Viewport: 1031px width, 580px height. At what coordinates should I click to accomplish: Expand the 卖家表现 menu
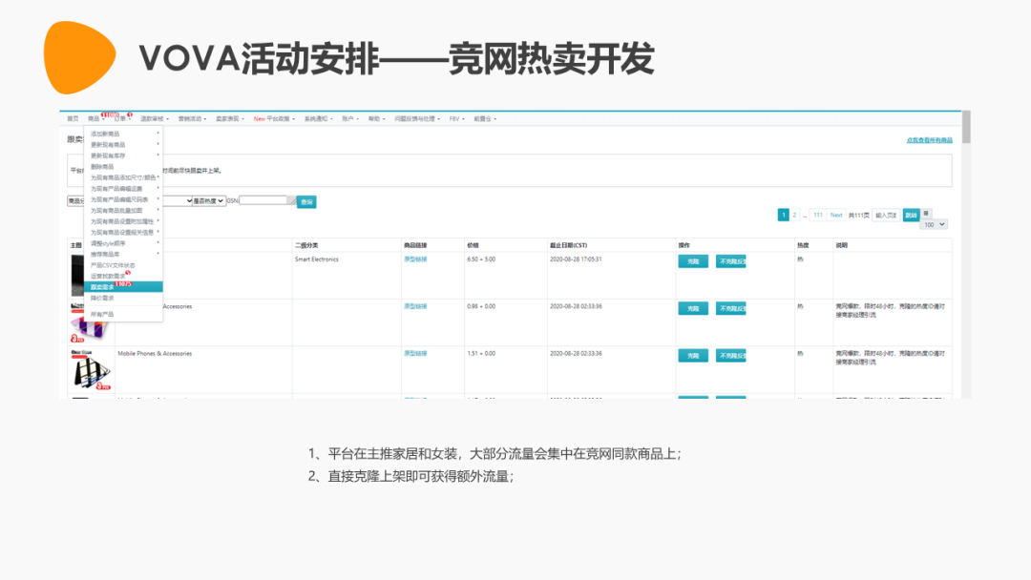(229, 119)
